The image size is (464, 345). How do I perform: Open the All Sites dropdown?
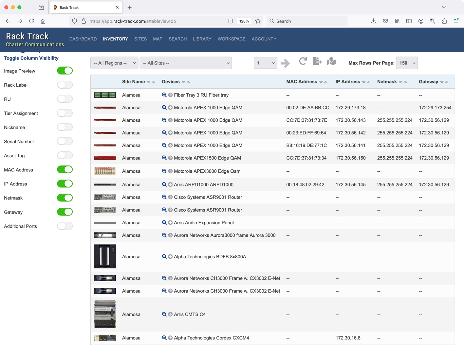pos(186,63)
